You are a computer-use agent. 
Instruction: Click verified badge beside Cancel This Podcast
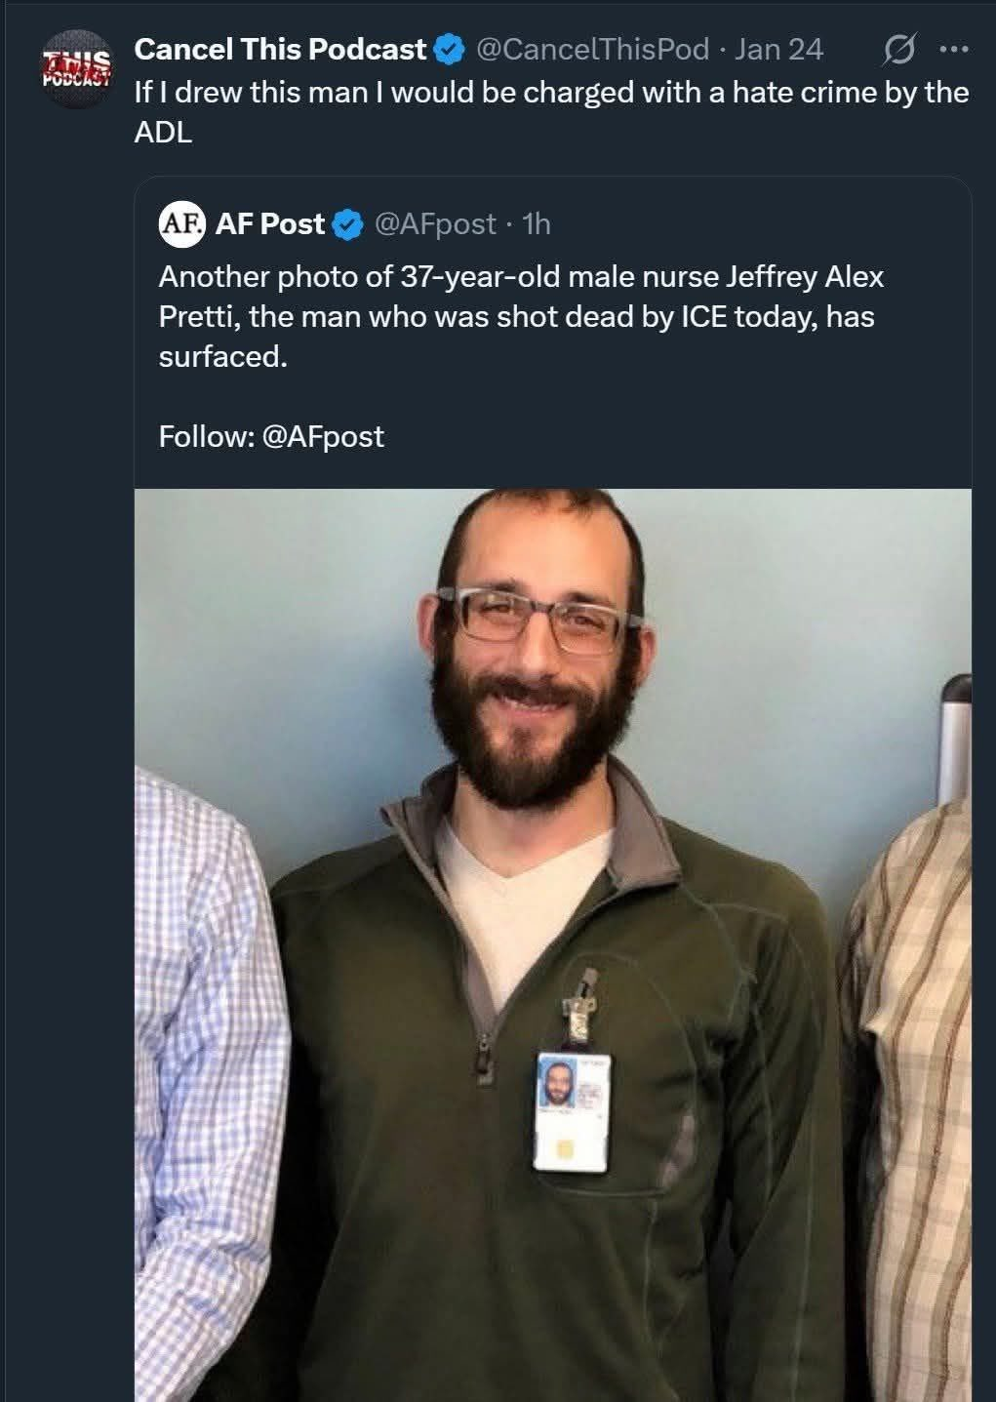pyautogui.click(x=448, y=50)
